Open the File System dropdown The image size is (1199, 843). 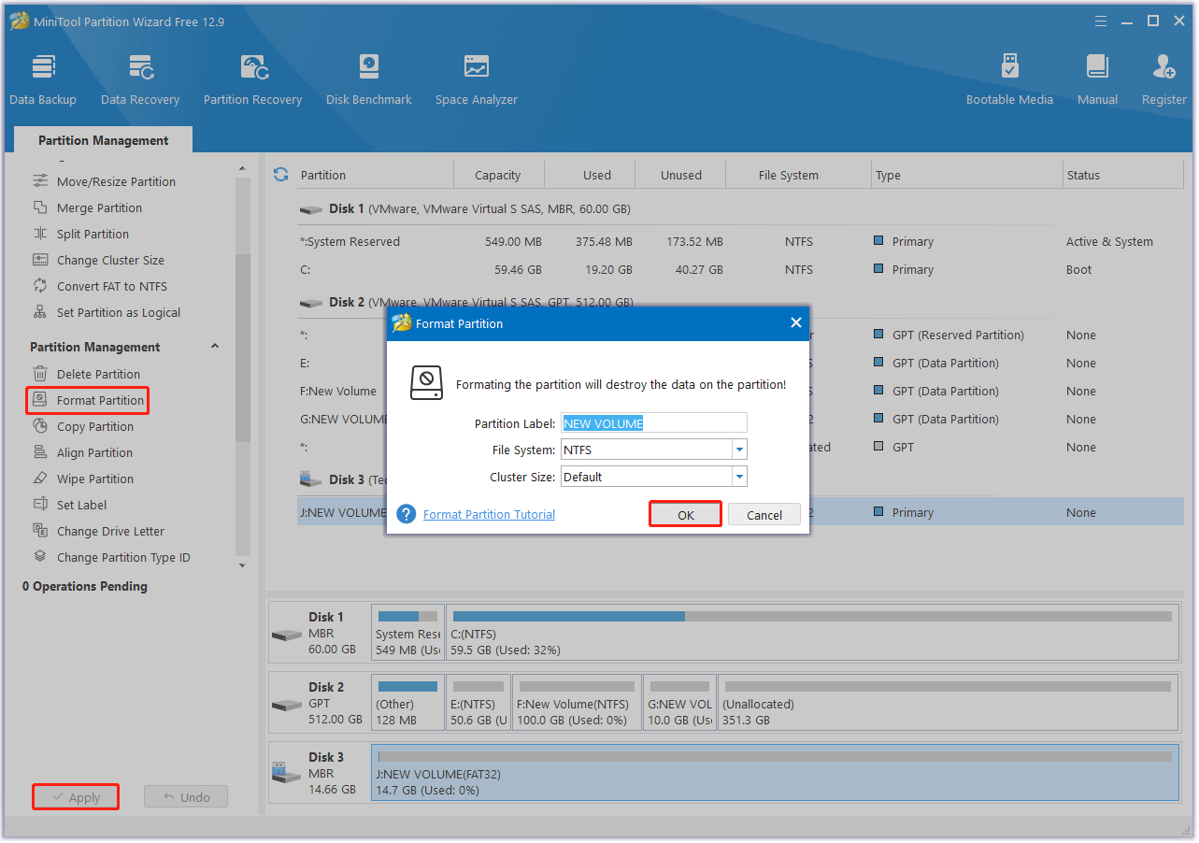pyautogui.click(x=739, y=450)
